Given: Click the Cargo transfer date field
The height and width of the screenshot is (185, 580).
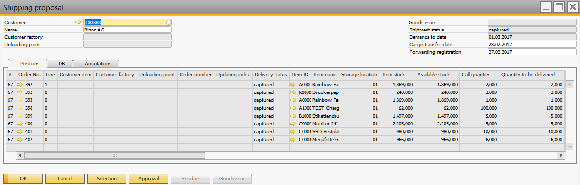Looking at the screenshot, I should 532,44.
